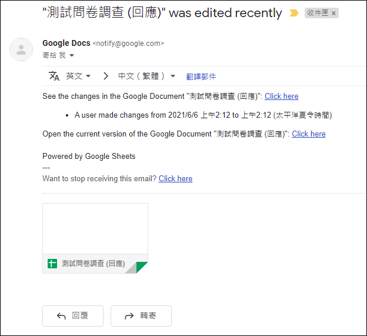Click the 'Powered by Google Sheets' text
Viewport: 367px width, 336px height.
click(89, 156)
